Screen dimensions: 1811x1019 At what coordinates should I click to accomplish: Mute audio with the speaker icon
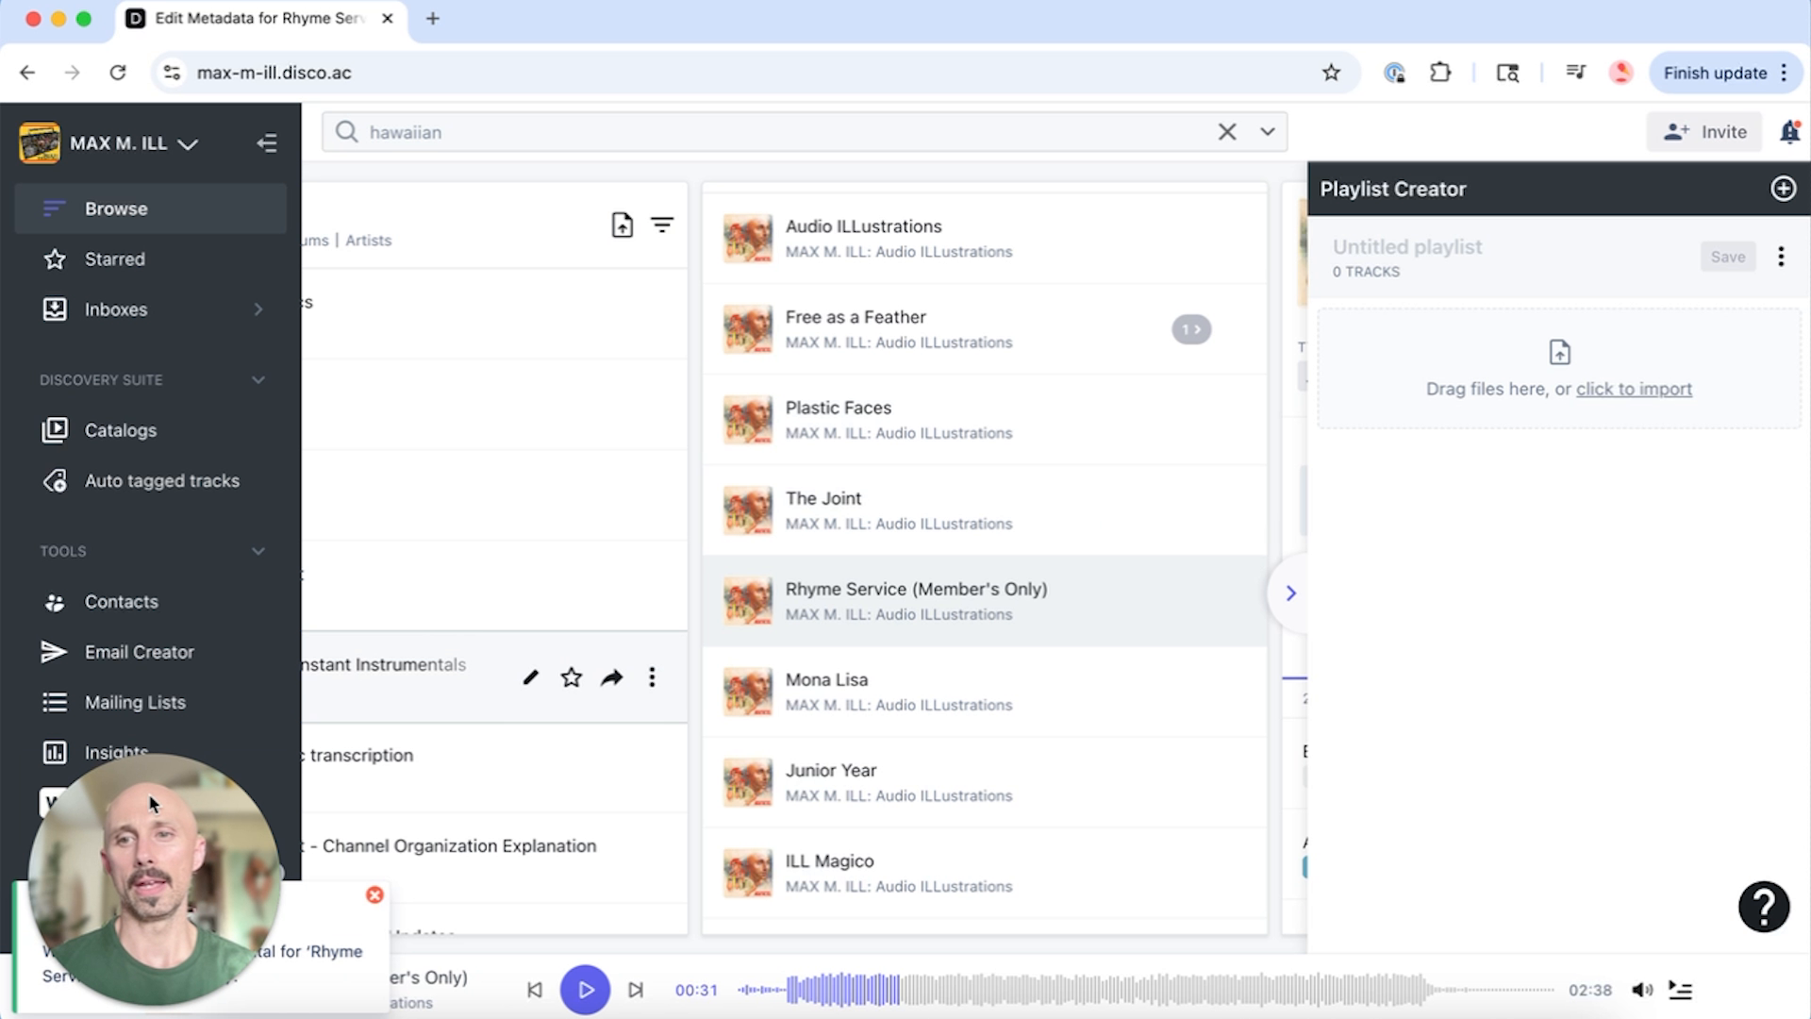click(1644, 990)
